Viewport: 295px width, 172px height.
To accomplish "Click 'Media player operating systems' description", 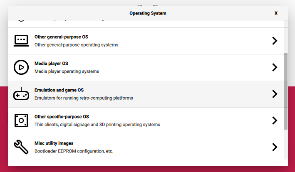I will click(x=67, y=71).
